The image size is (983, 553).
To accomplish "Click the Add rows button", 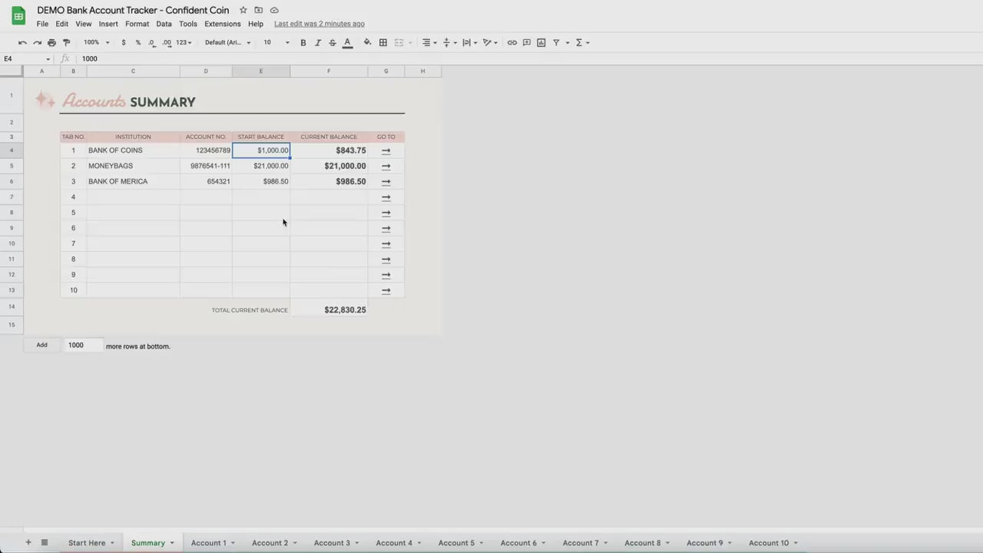I will (42, 346).
